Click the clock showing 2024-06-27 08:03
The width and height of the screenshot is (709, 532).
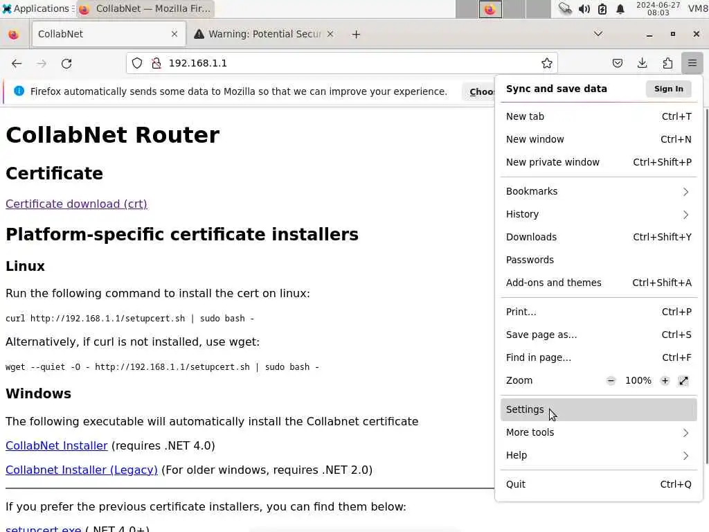coord(658,8)
